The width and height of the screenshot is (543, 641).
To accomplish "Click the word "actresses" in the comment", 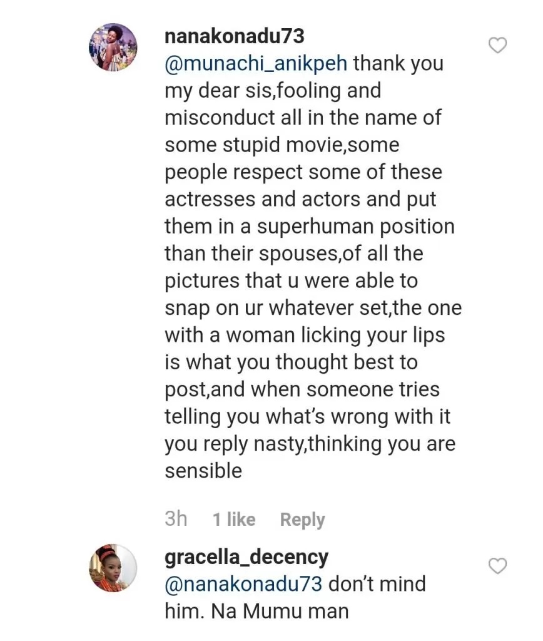I will coord(210,199).
